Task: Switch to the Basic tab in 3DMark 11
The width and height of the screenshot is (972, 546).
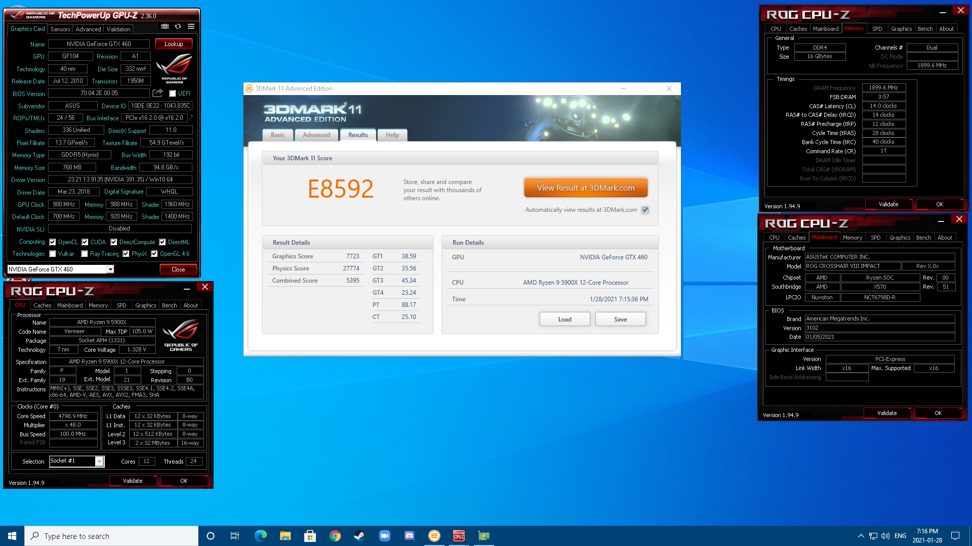Action: coord(277,135)
